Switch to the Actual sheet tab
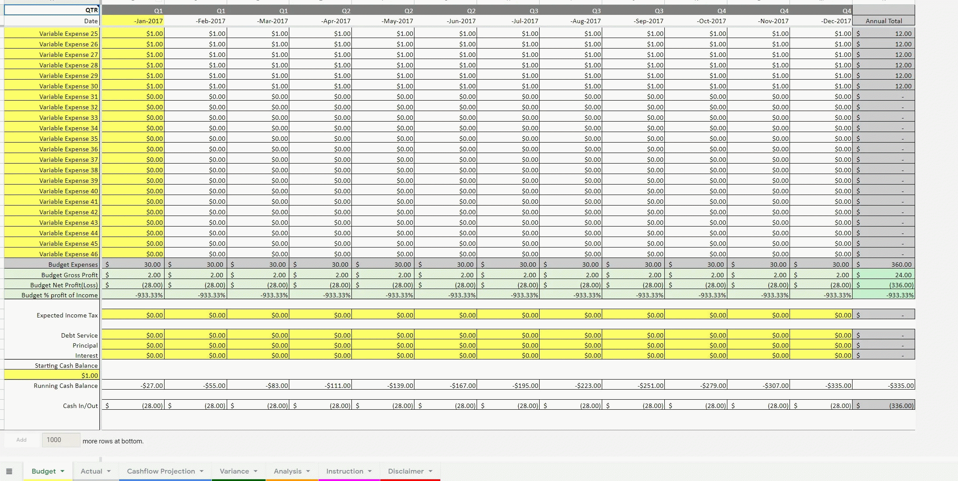The height and width of the screenshot is (481, 958). click(91, 471)
